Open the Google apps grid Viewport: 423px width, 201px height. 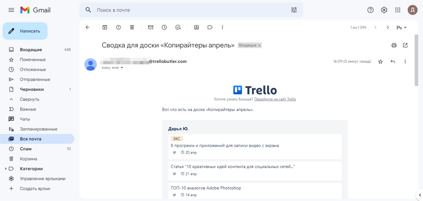pyautogui.click(x=398, y=10)
